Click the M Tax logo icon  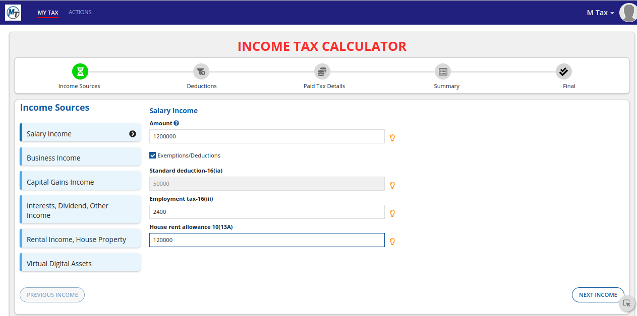click(x=13, y=13)
